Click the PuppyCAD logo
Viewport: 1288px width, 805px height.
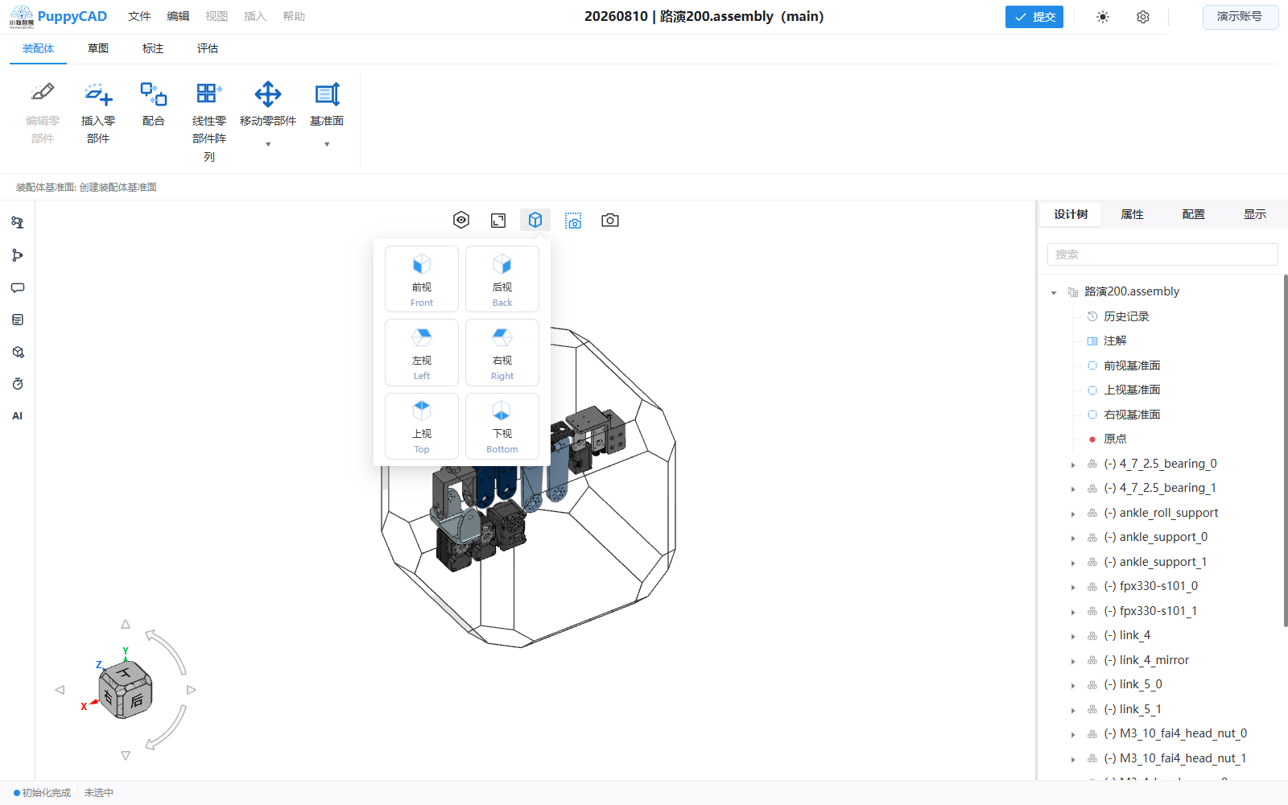(x=58, y=16)
